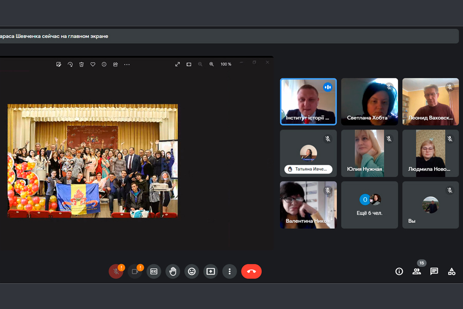Screen dimensions: 463x309
Task: Select Светлана Хобта video tile
Action: click(369, 102)
